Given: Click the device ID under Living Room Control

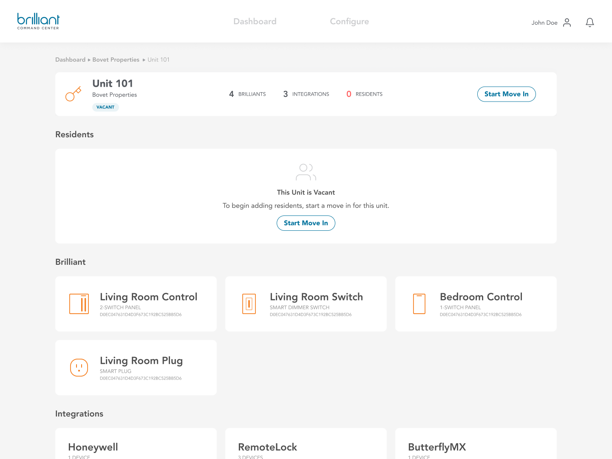Looking at the screenshot, I should click(x=141, y=314).
